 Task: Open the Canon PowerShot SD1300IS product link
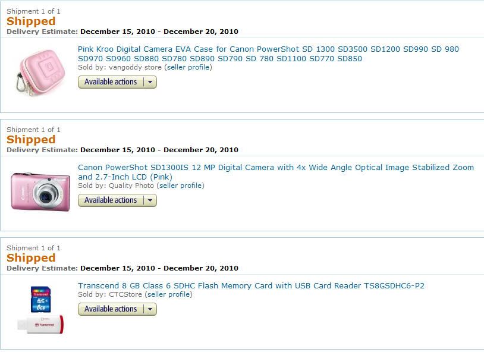click(276, 172)
